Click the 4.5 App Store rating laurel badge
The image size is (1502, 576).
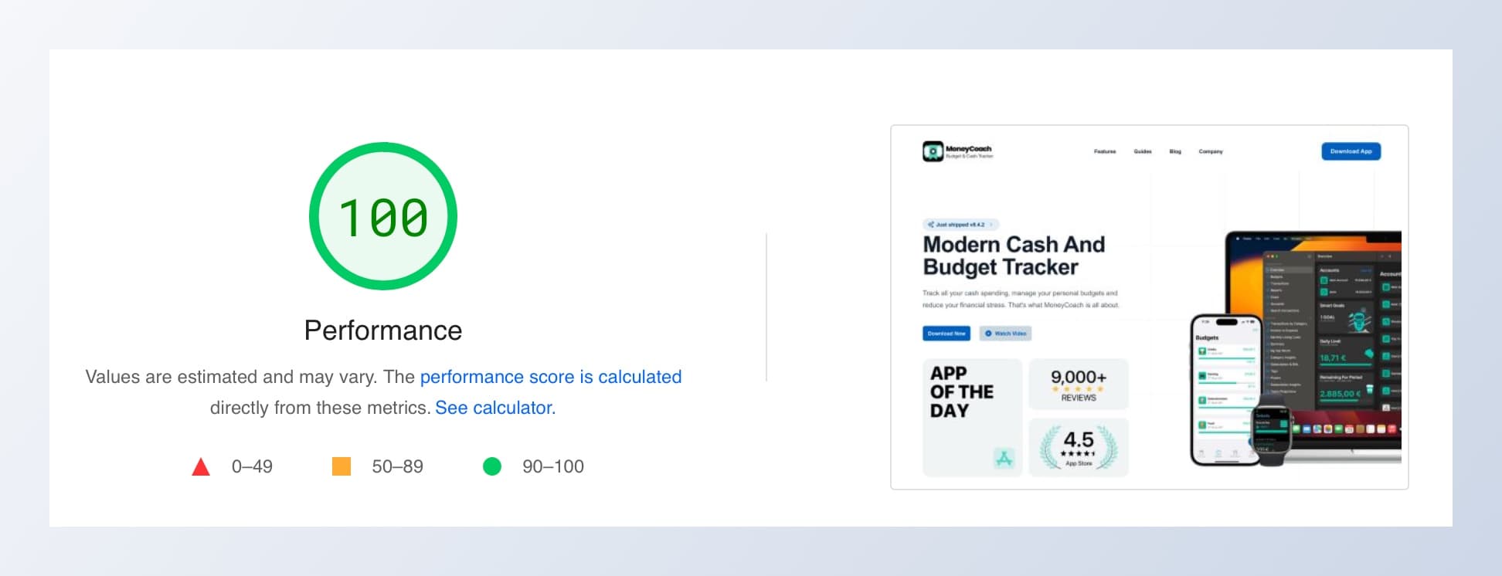[x=1078, y=448]
